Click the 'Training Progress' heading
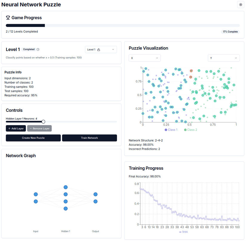247x242 pixels. click(146, 168)
